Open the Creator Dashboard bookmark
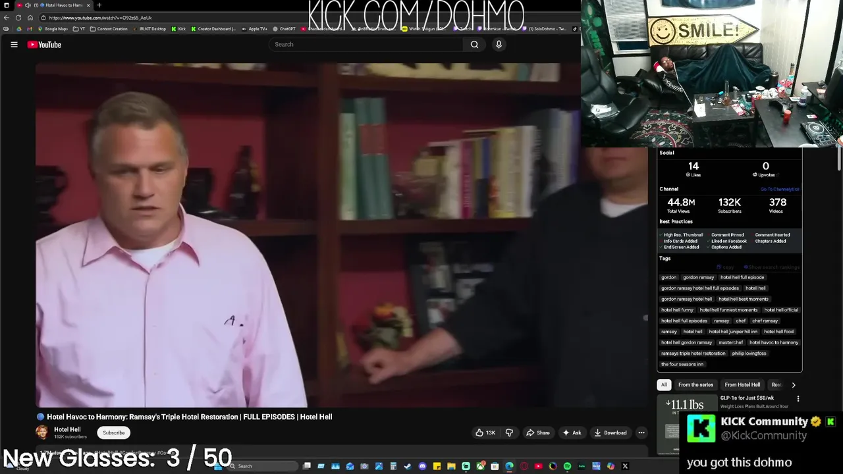 coord(213,29)
